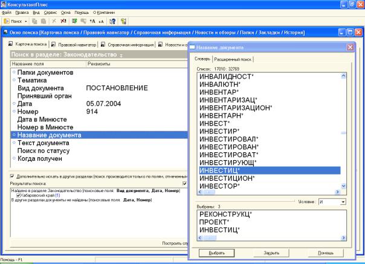This screenshot has height=264, width=365.
Task: Switch to the Расширенный поиск tab
Action: pos(233,59)
